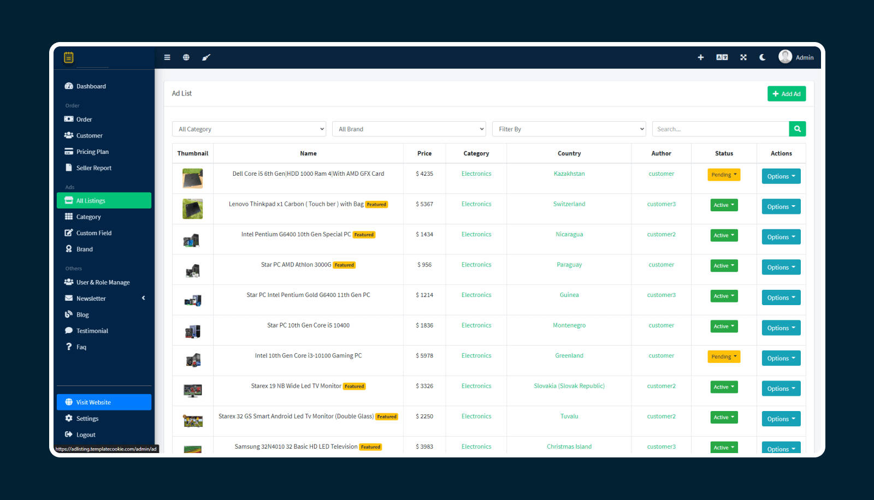This screenshot has height=500, width=874.
Task: Toggle the hamburger sidebar menu icon
Action: [x=167, y=57]
